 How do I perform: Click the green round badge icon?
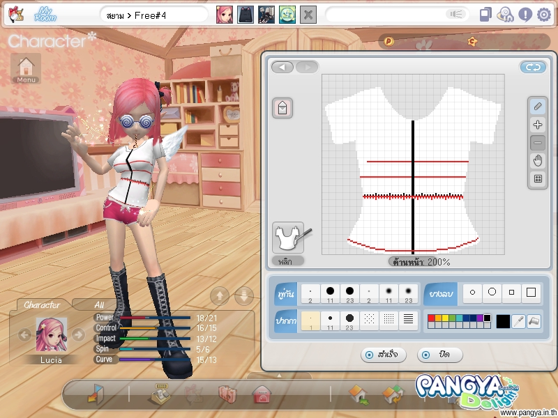tap(287, 15)
